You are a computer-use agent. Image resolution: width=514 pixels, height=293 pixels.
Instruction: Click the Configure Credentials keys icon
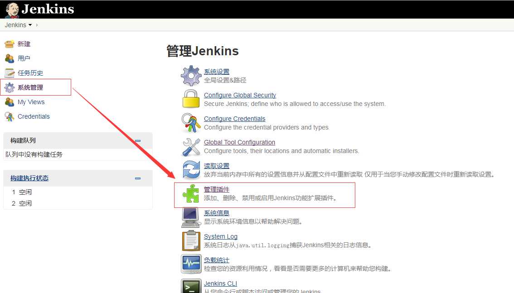point(191,123)
